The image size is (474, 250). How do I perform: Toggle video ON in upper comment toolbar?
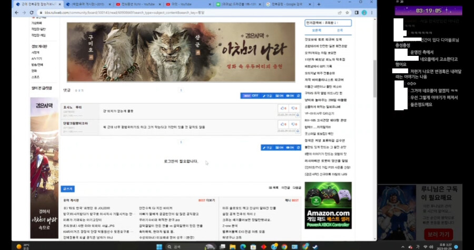pos(290,95)
